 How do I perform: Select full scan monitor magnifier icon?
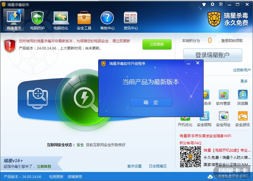pyautogui.click(x=37, y=98)
